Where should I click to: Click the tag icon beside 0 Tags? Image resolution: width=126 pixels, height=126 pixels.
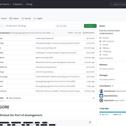point(19,26)
